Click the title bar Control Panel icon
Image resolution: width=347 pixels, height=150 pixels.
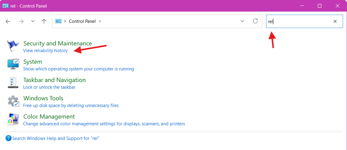point(5,6)
